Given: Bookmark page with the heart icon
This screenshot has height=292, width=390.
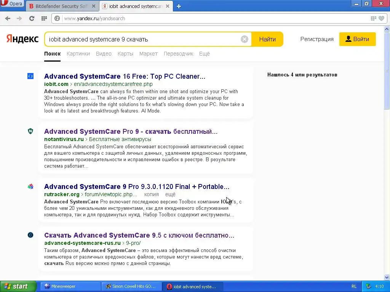Looking at the screenshot, I should coord(381,18).
